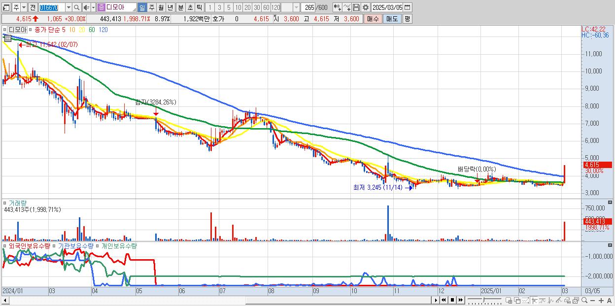Toggle the 개인보유수량 legend marker

tap(98, 245)
